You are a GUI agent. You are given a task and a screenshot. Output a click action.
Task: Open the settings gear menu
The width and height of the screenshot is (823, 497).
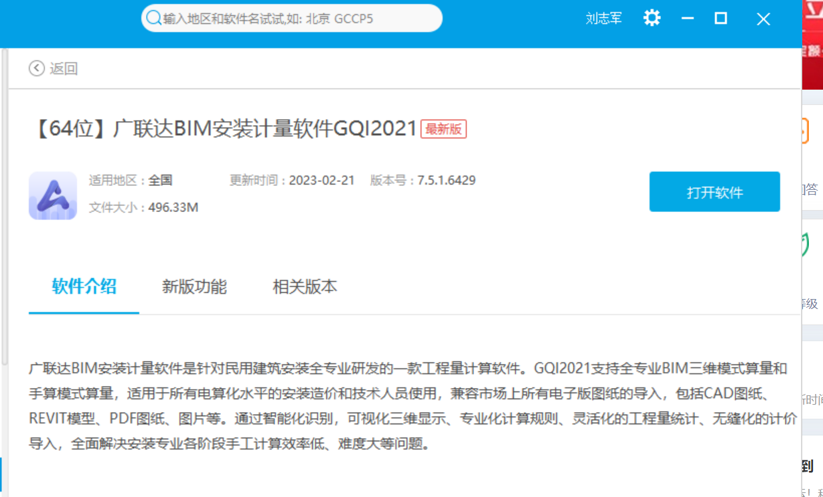pos(652,18)
